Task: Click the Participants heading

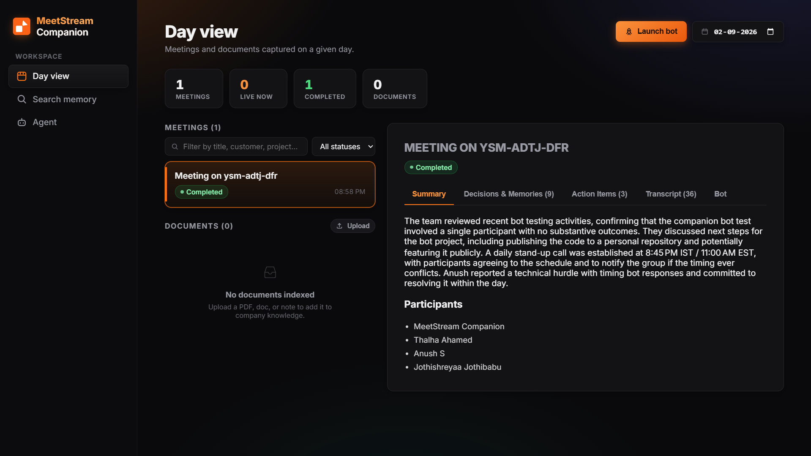Action: coord(433,304)
